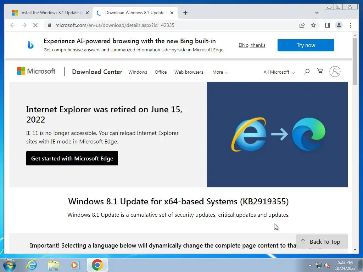The width and height of the screenshot is (363, 272).
Task: Click the Internet Explorer logo image
Action: pos(249,134)
